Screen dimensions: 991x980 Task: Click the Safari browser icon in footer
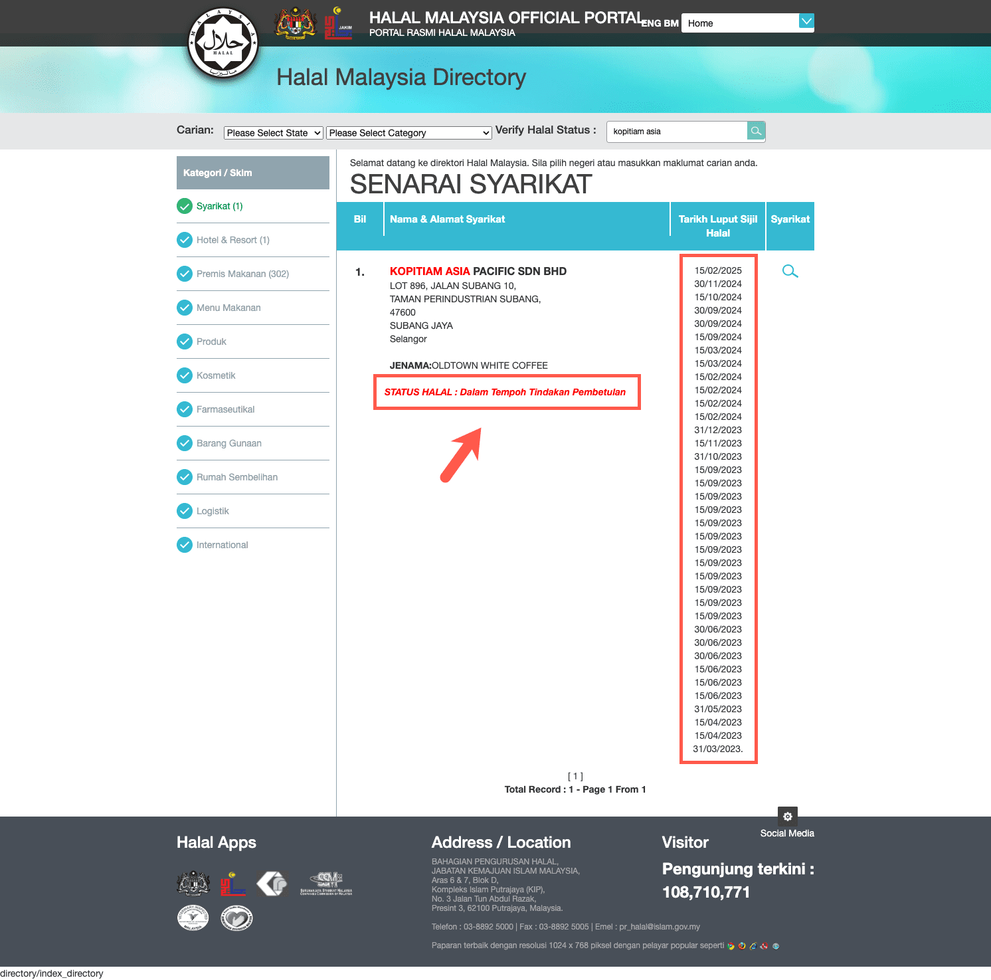click(x=776, y=946)
